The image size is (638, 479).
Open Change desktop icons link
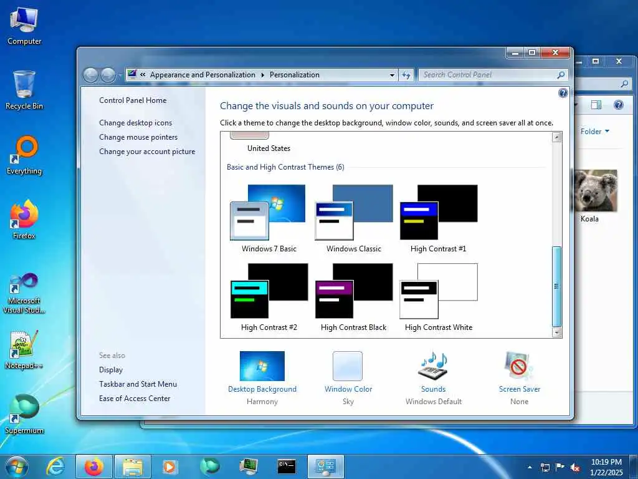(x=135, y=123)
